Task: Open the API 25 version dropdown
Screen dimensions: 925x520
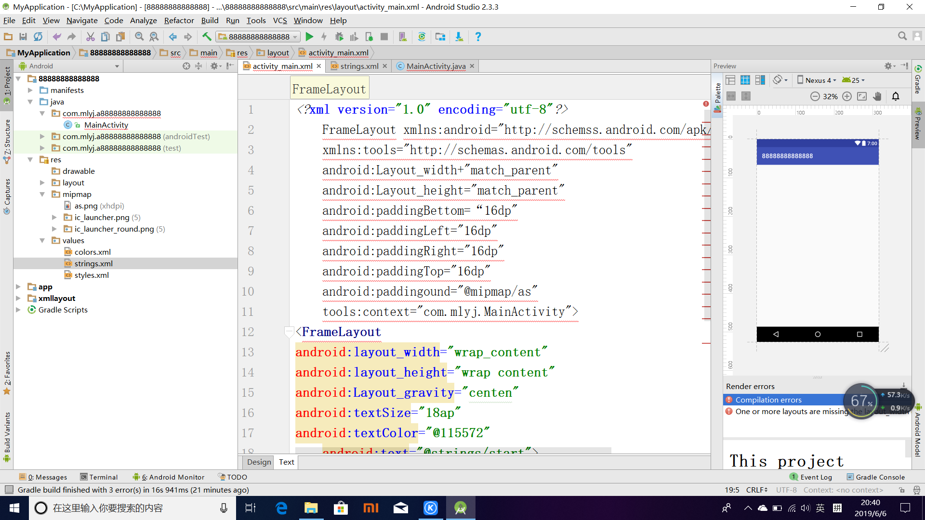Action: (853, 80)
